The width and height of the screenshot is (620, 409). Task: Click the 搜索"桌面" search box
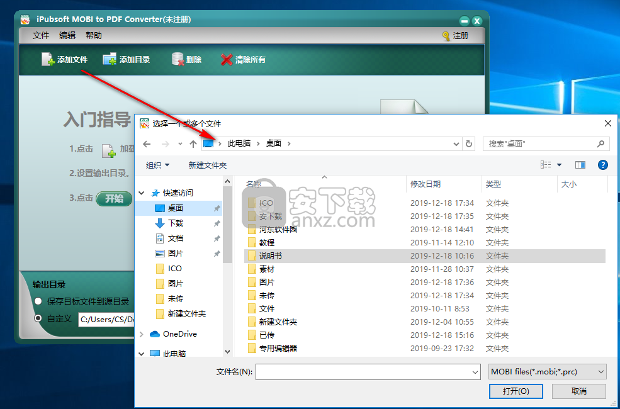(546, 144)
